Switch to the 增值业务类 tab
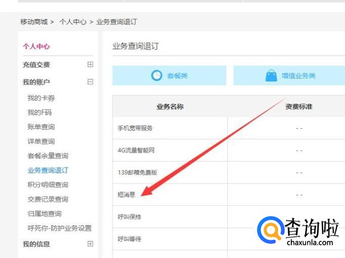The height and width of the screenshot is (258, 345). 289,76
